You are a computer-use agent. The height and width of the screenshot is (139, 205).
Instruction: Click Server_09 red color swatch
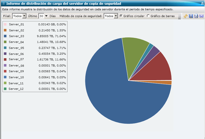(x=5, y=71)
